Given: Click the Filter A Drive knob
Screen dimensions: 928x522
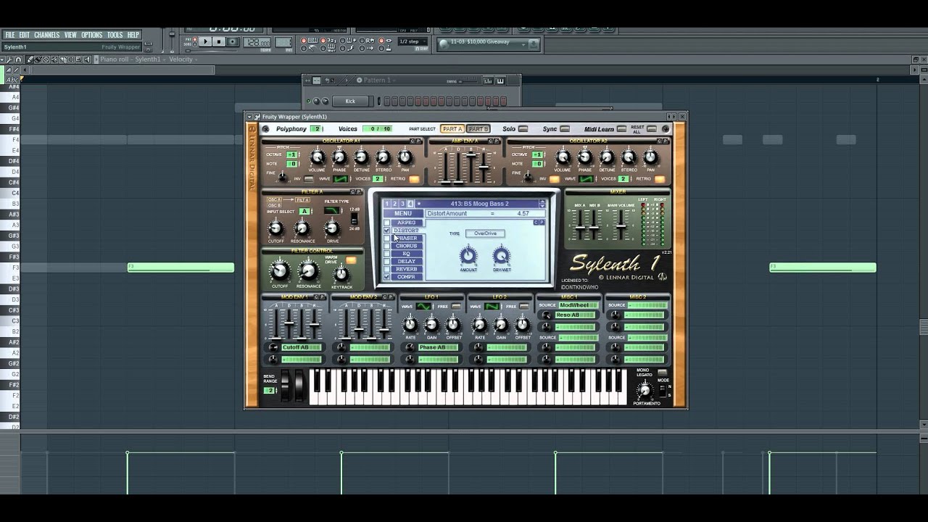Looking at the screenshot, I should click(x=332, y=229).
